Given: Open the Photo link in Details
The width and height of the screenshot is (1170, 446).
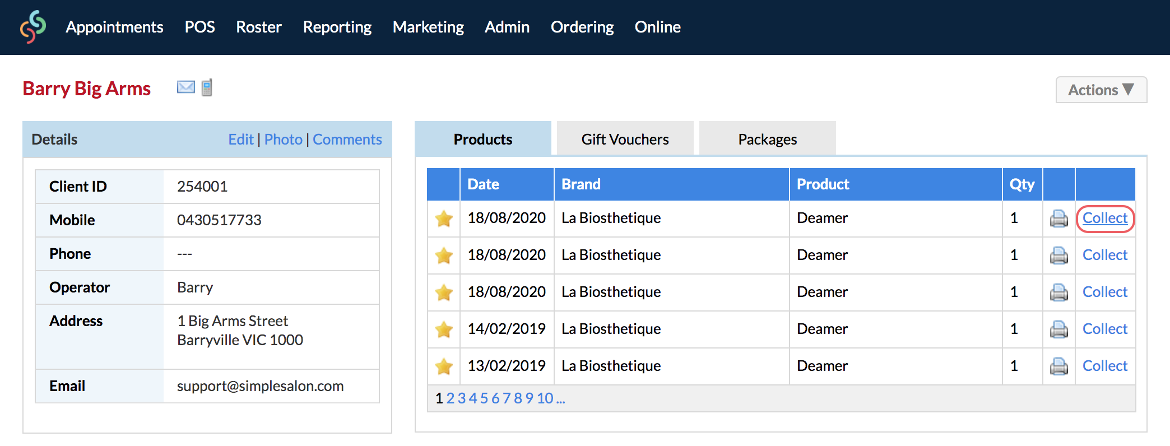Looking at the screenshot, I should (284, 140).
